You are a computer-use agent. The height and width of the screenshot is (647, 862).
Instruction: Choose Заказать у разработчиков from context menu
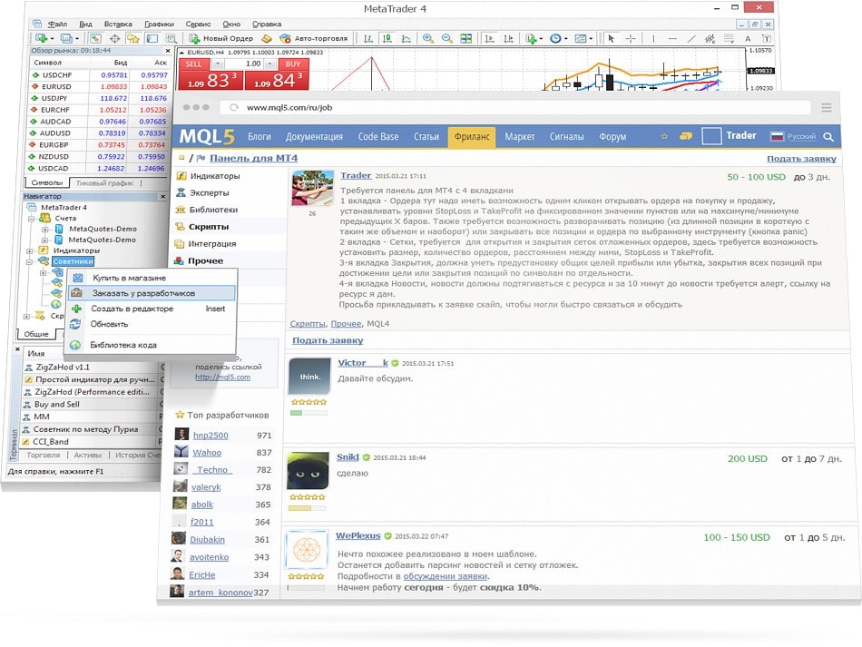point(142,293)
